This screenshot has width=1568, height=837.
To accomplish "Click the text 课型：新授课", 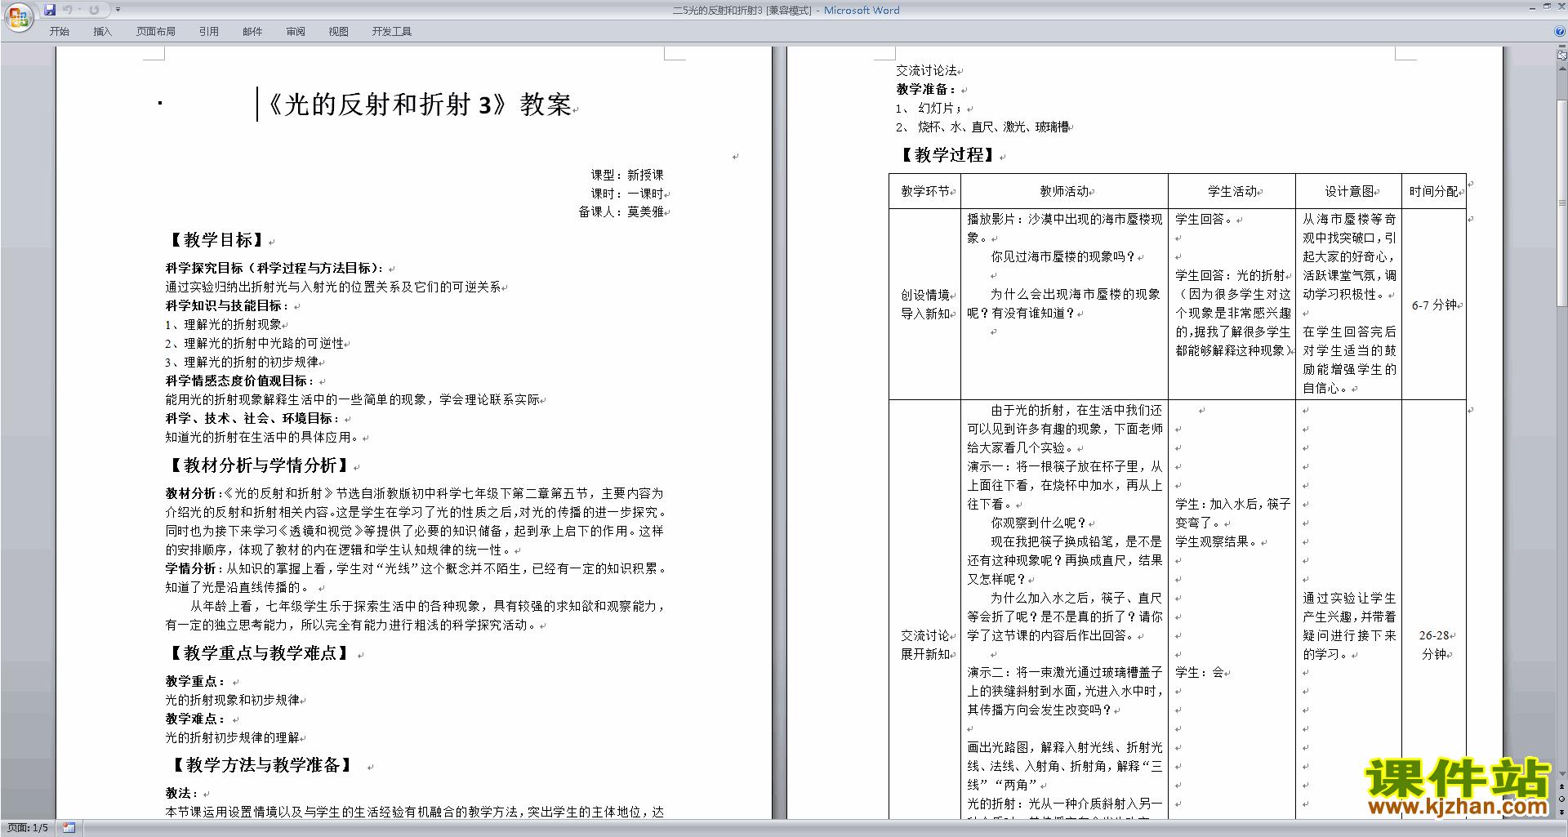I will click(x=627, y=175).
